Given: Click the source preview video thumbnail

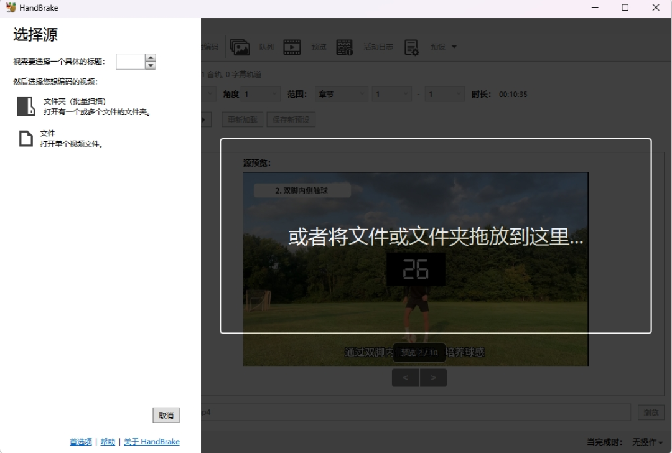Looking at the screenshot, I should (416, 269).
